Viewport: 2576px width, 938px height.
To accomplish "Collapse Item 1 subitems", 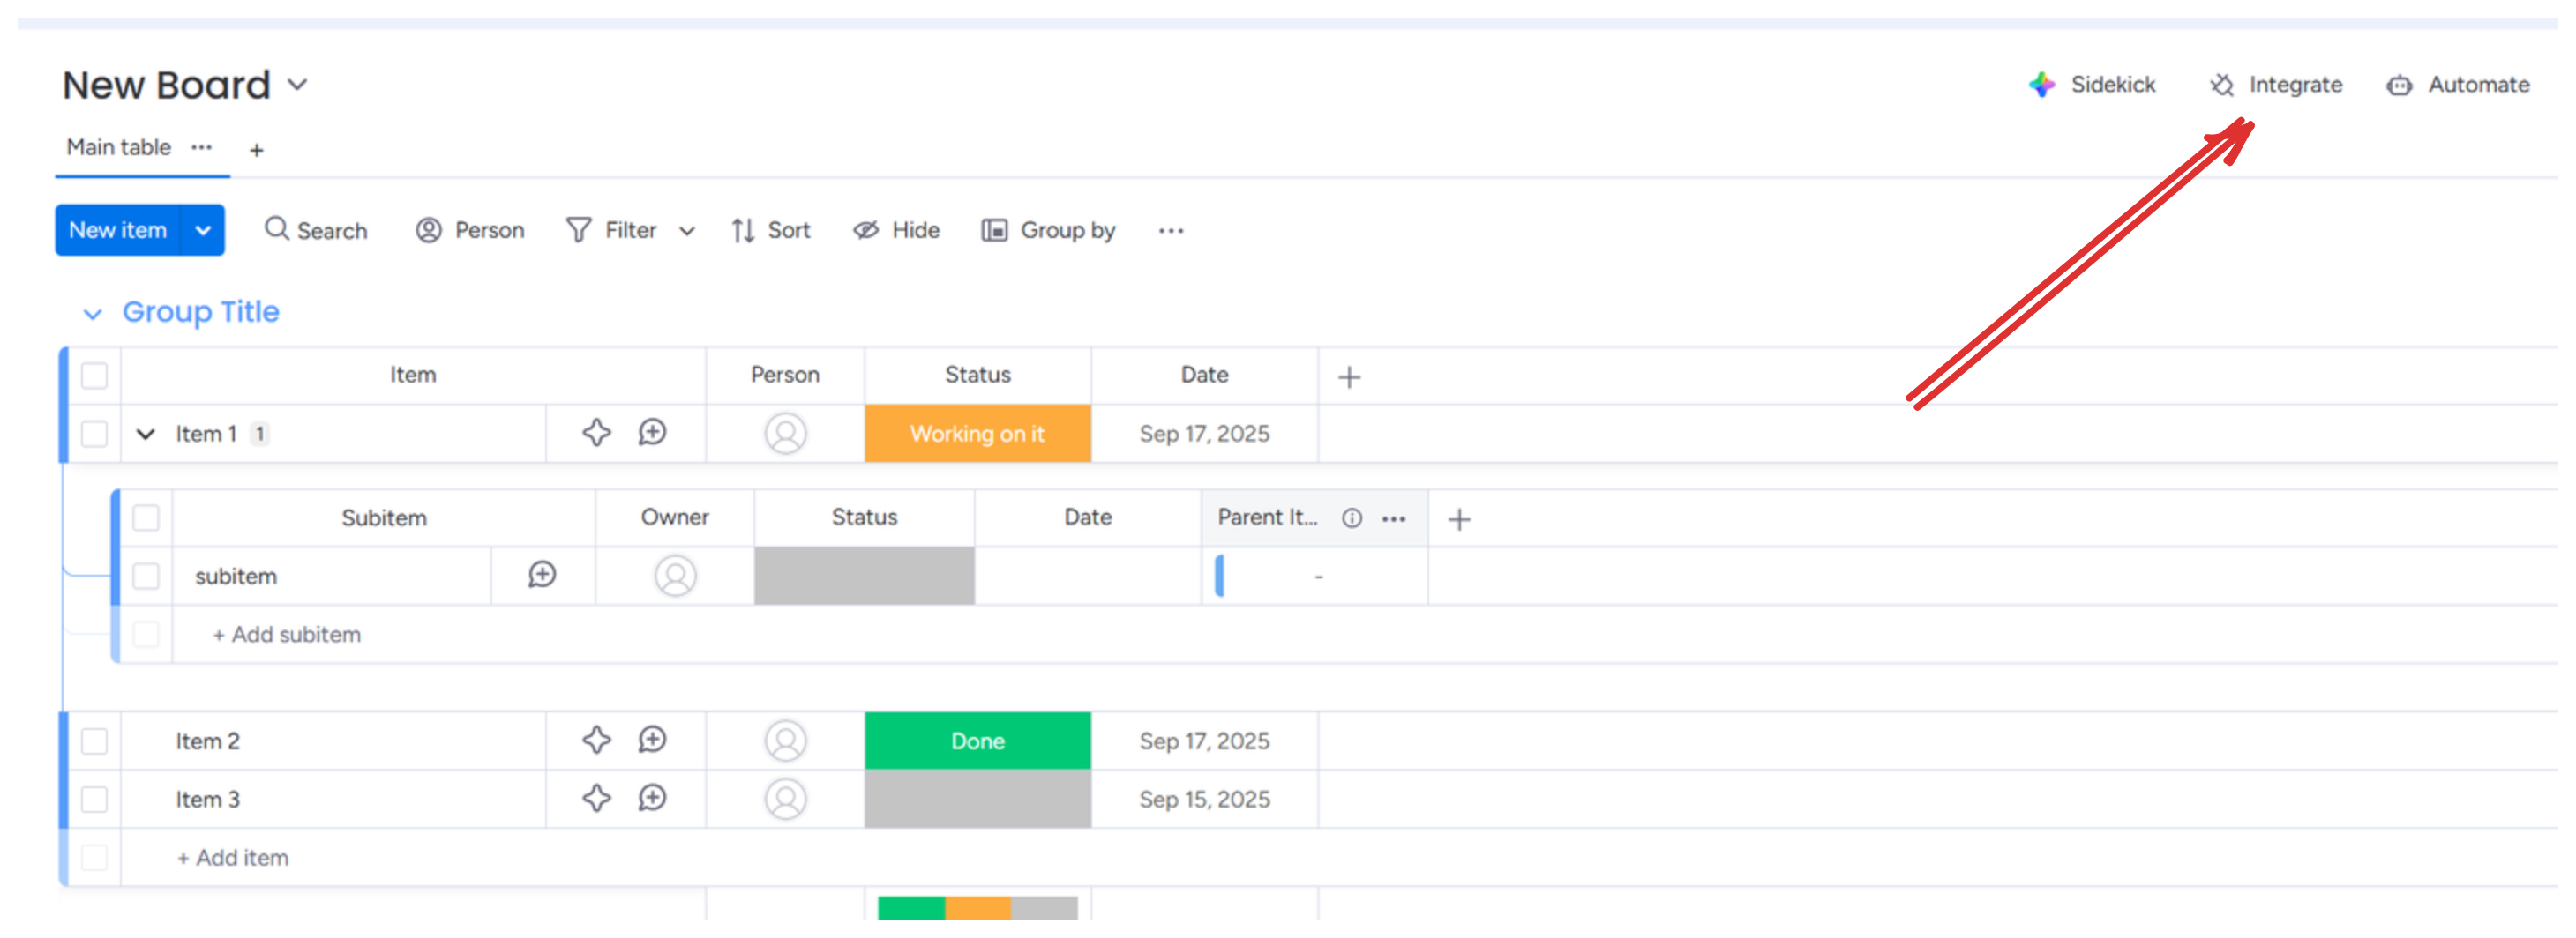I will click(x=145, y=434).
